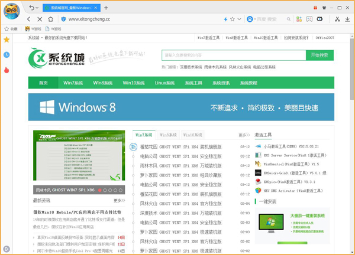Expand 更多>> beside system list tabs

tap(244, 135)
